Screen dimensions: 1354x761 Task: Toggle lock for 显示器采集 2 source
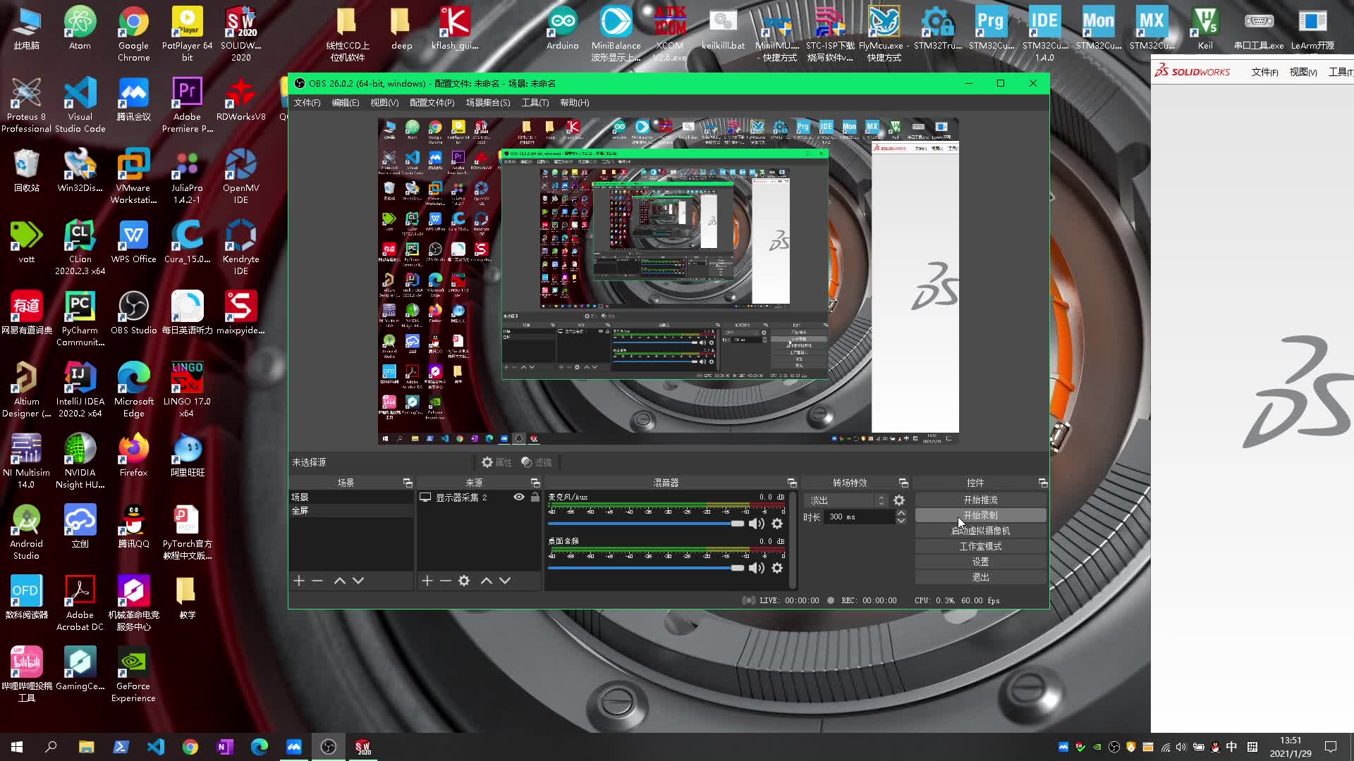point(535,497)
